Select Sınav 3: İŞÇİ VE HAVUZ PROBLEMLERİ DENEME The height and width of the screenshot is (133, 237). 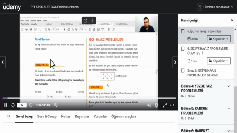click(x=203, y=73)
